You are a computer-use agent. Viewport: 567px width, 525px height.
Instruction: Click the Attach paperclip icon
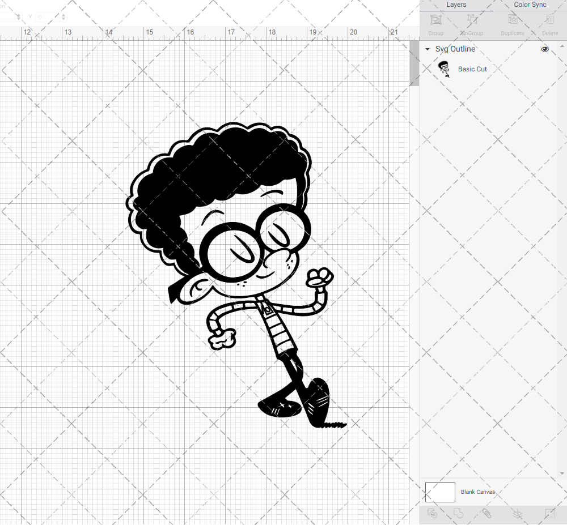point(486,513)
